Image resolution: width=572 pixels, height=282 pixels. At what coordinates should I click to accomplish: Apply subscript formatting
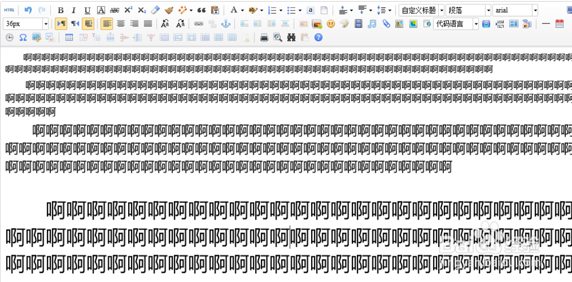142,10
